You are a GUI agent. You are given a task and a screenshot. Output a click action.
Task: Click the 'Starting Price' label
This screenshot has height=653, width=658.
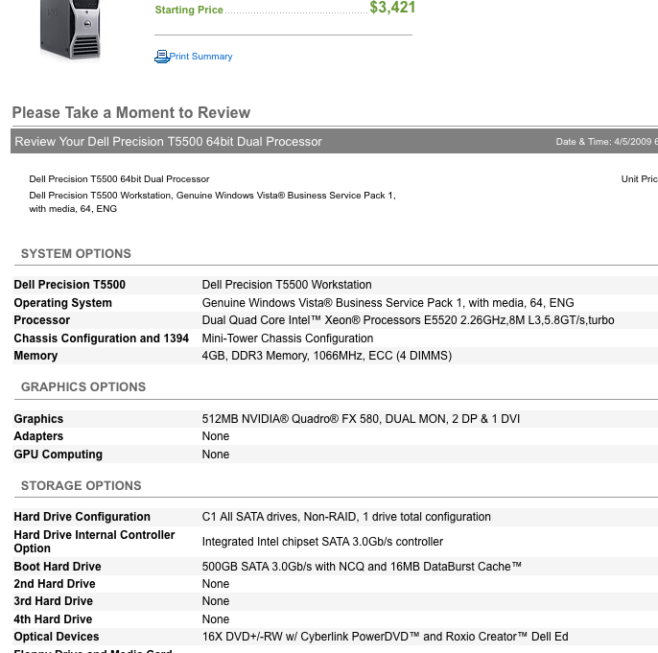[x=189, y=10]
